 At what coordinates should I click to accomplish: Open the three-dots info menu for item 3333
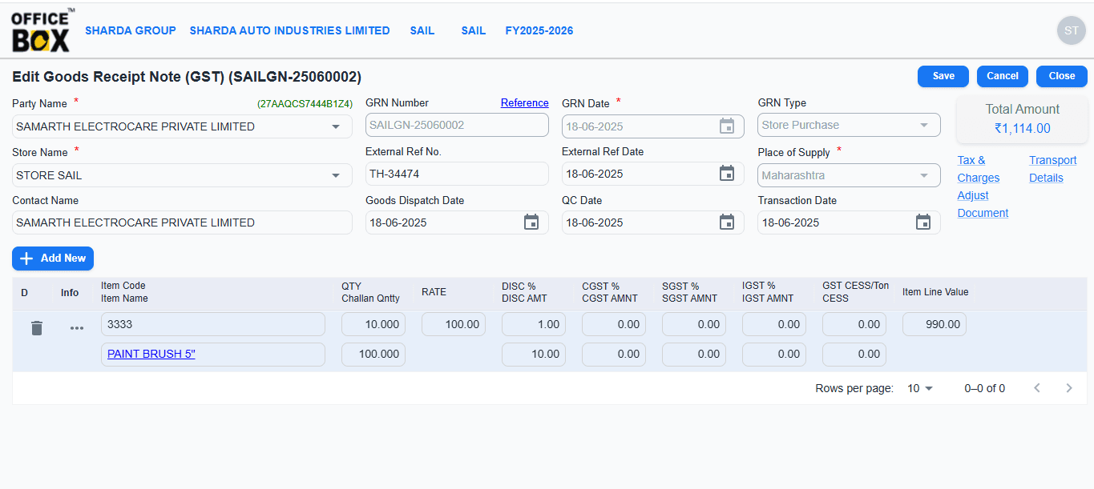(x=77, y=328)
